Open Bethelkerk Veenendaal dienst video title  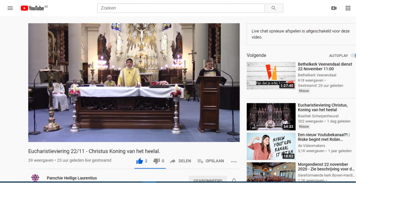tap(325, 67)
